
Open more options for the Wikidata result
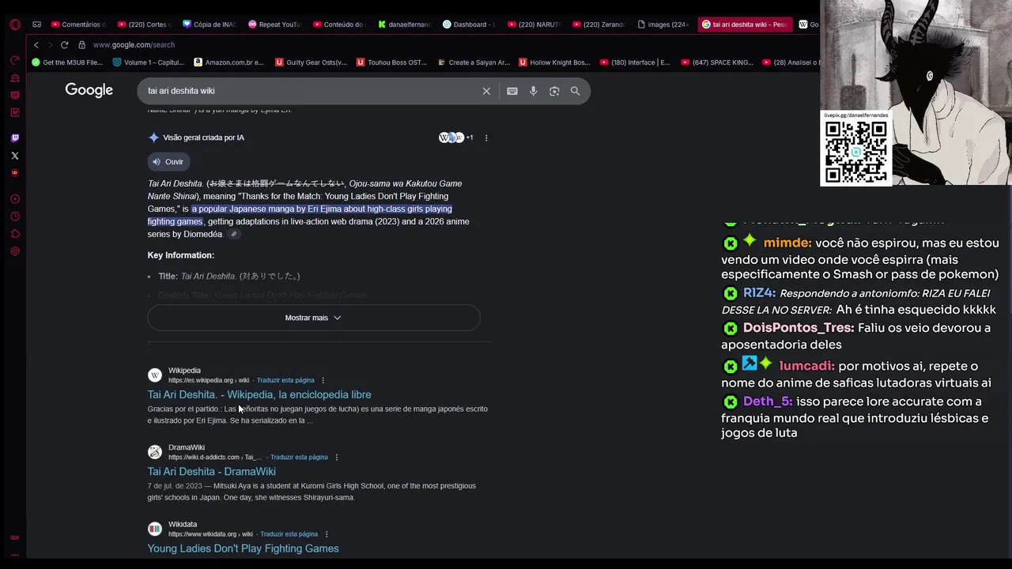pyautogui.click(x=326, y=534)
